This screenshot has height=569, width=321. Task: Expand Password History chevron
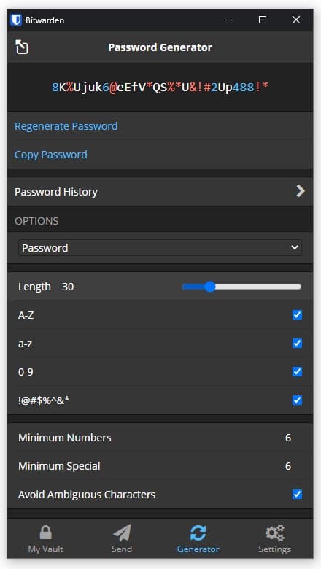pos(301,191)
